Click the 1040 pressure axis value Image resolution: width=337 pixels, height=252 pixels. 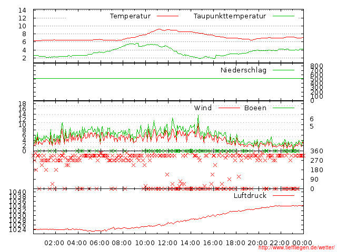coord(18,192)
